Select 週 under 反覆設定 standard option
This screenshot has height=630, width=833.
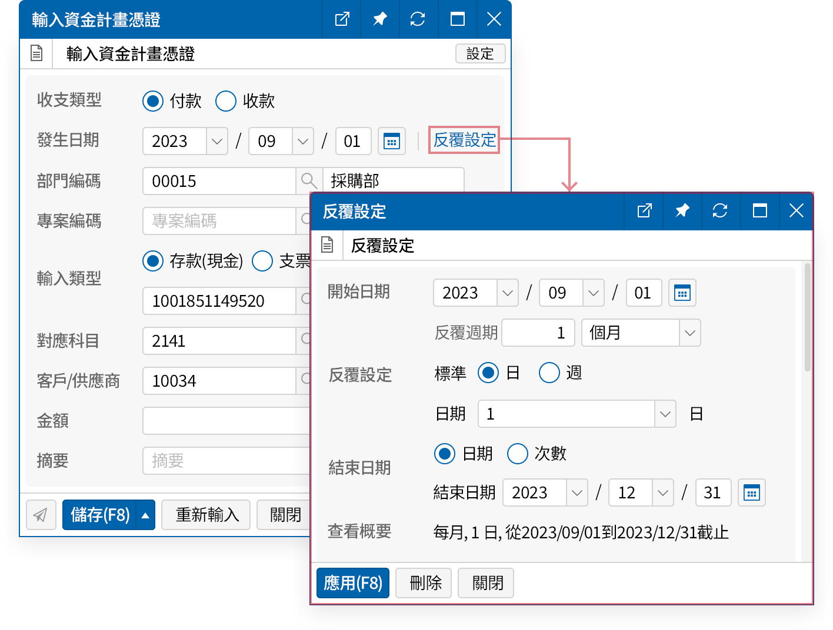coord(549,373)
